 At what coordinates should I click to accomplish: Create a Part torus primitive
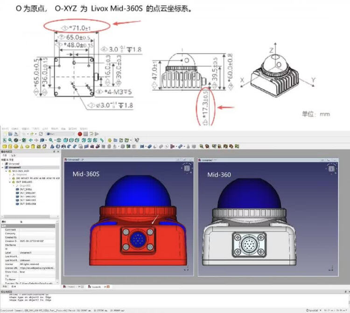[27, 146]
